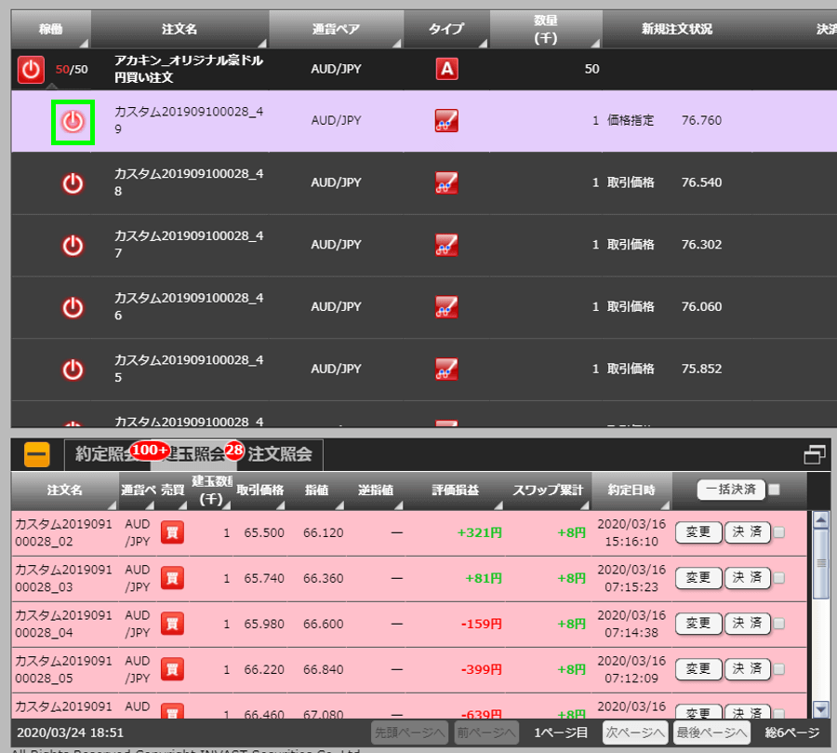The height and width of the screenshot is (753, 837).
Task: Click 買 icon for order 00028_02
Action: pyautogui.click(x=172, y=532)
